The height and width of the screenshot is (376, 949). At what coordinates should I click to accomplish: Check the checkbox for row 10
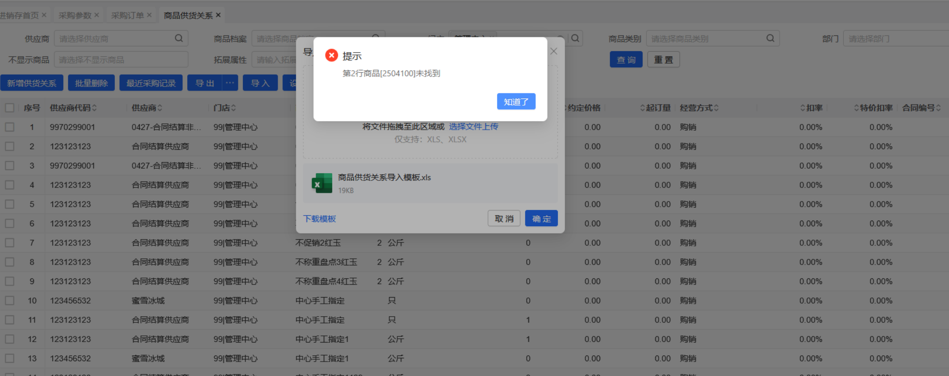pos(10,300)
